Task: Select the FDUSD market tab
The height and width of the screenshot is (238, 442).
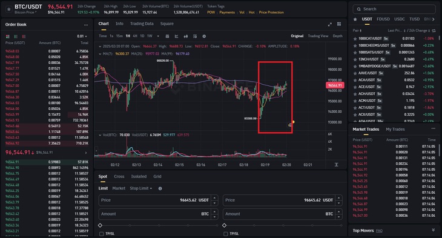Action: 383,19
